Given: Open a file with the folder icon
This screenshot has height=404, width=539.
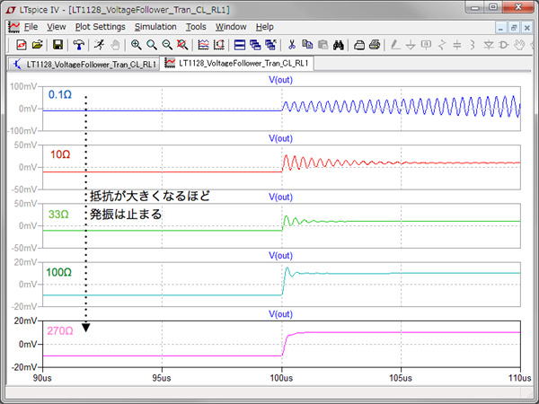Looking at the screenshot, I should pyautogui.click(x=37, y=44).
